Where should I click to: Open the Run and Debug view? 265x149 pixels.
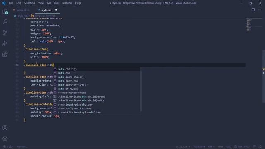[5, 43]
